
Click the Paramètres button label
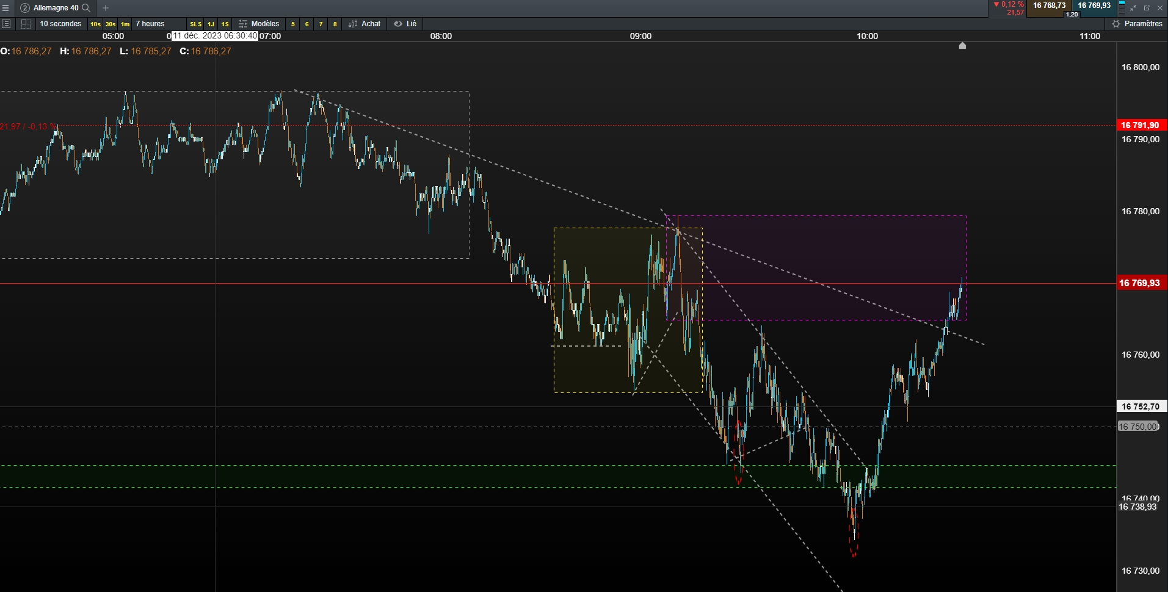(1143, 24)
